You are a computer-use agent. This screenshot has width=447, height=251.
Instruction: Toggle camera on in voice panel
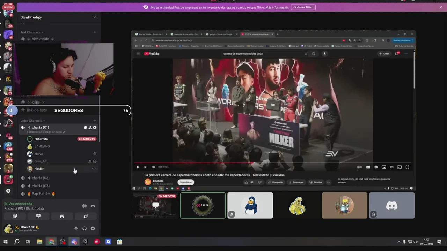15,216
